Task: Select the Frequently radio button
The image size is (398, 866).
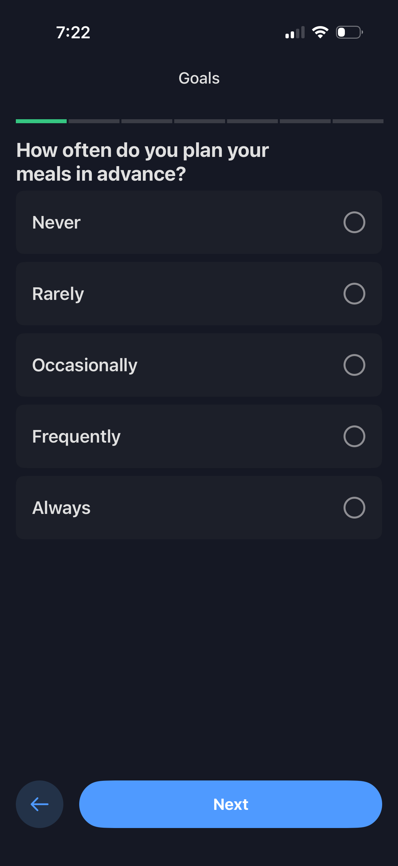Action: (x=354, y=436)
